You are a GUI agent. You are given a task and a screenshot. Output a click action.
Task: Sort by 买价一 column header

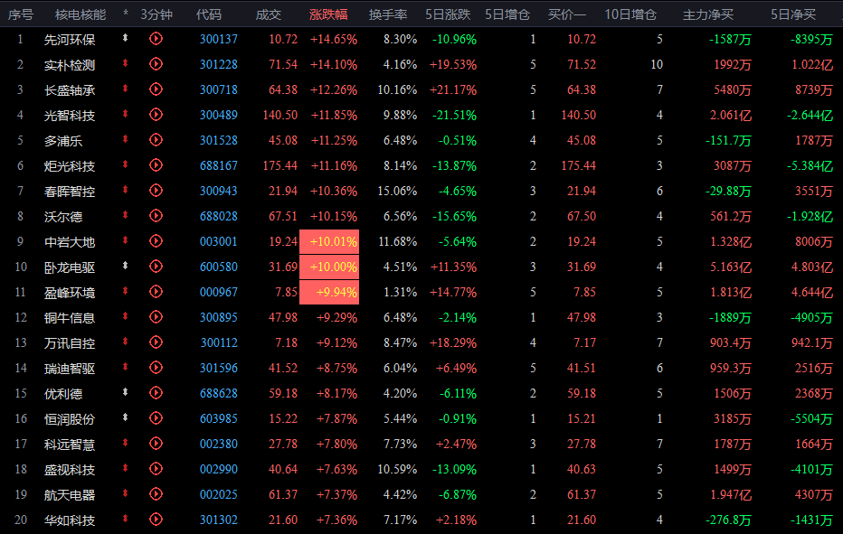pos(567,14)
